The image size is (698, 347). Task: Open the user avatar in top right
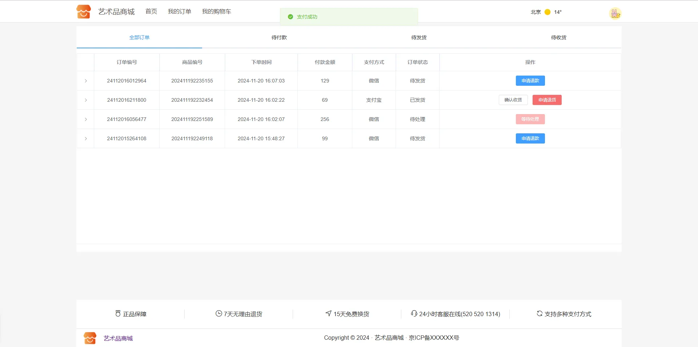[x=615, y=13]
